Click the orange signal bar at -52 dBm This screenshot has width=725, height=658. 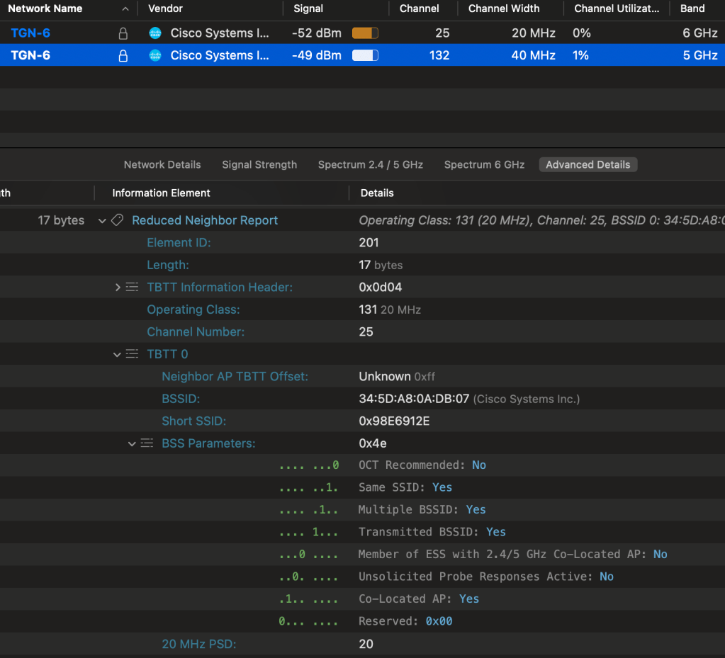[365, 33]
